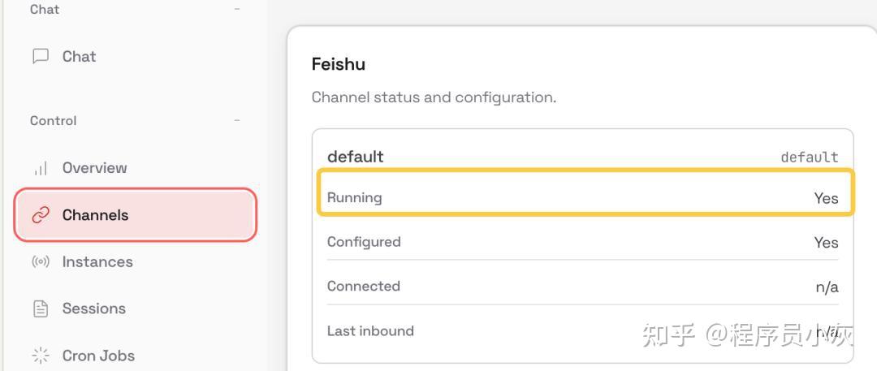Collapse the Chat sidebar section

(237, 10)
